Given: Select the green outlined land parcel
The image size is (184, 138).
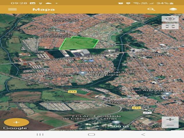Looking at the screenshot, I should click(79, 43).
